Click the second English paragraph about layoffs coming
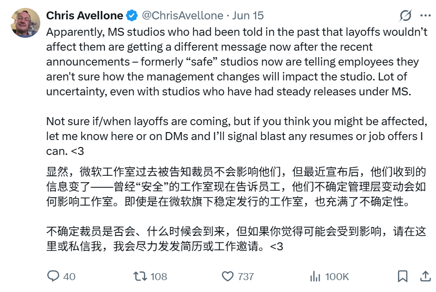This screenshot has height=292, width=436. pyautogui.click(x=236, y=136)
